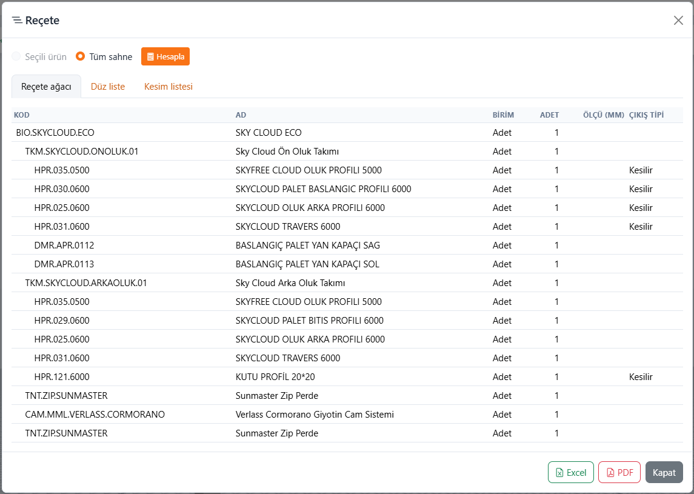Choose the Seçili ürün radio option
This screenshot has height=494, width=694.
coord(16,56)
